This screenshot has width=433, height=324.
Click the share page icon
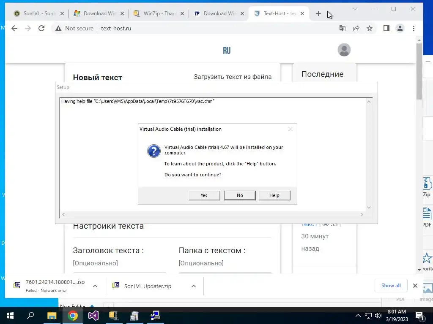(356, 28)
